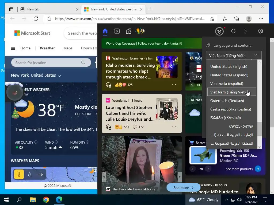Expand Language and content dropdown

[234, 56]
